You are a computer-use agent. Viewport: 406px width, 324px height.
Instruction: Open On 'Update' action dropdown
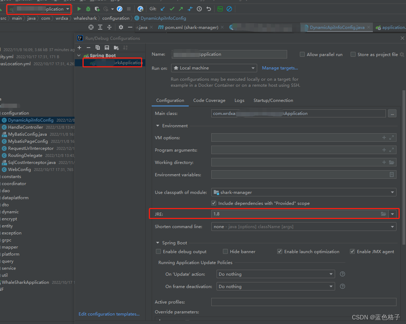click(x=275, y=274)
